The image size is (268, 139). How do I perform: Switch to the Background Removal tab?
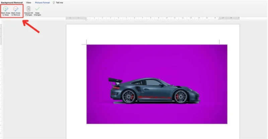click(11, 2)
